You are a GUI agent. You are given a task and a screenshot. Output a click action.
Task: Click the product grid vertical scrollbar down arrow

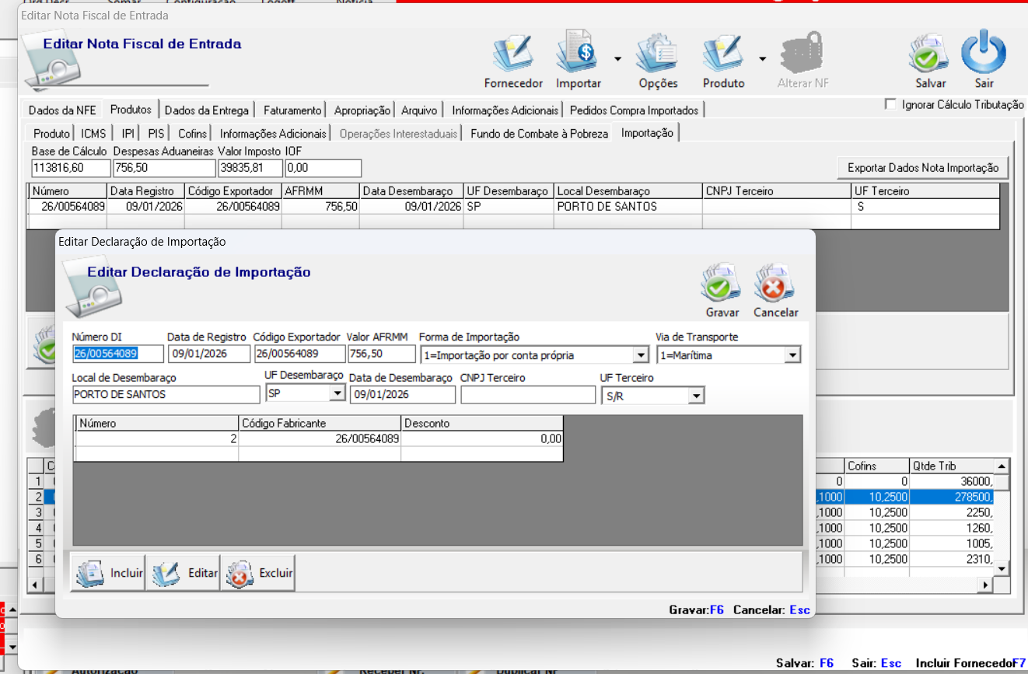1002,569
